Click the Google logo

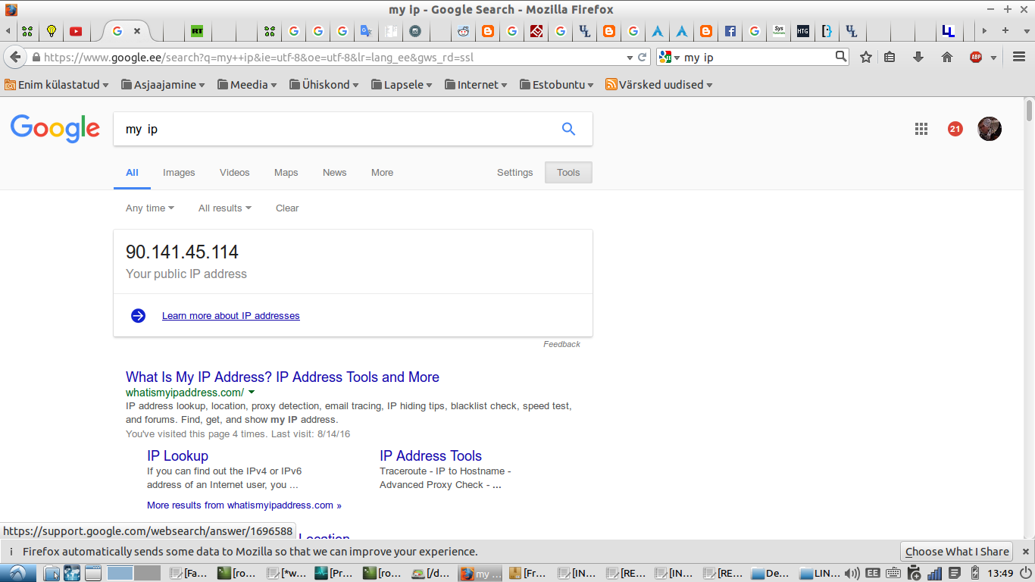coord(55,129)
